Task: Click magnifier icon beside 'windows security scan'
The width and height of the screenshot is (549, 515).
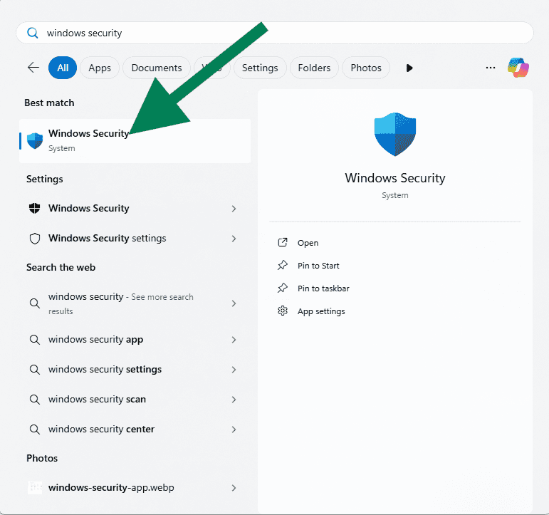Action: click(34, 400)
